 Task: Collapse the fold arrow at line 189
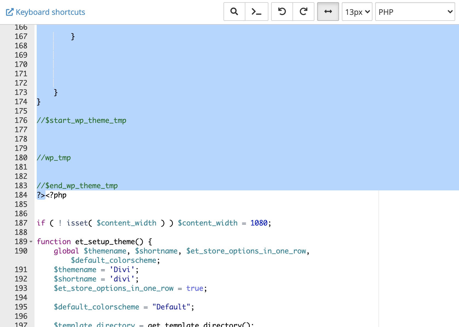coord(31,242)
